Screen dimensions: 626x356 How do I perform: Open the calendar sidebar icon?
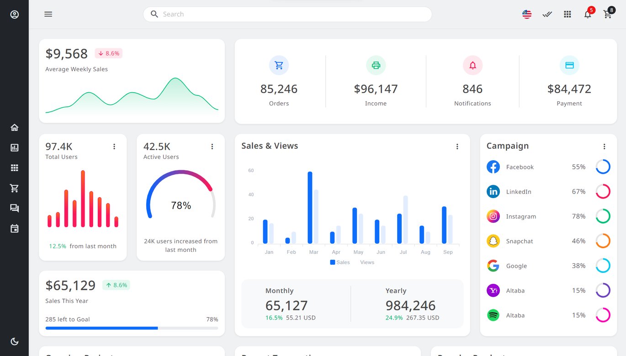click(15, 228)
